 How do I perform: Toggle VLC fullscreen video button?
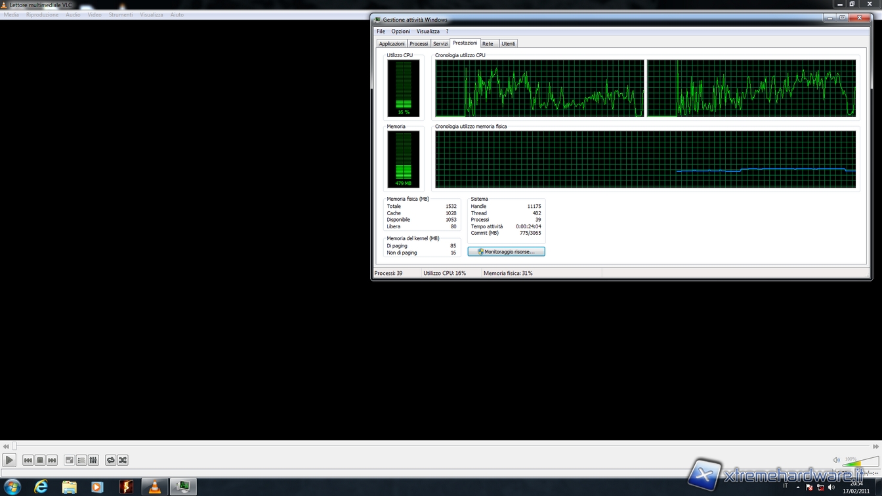[69, 461]
